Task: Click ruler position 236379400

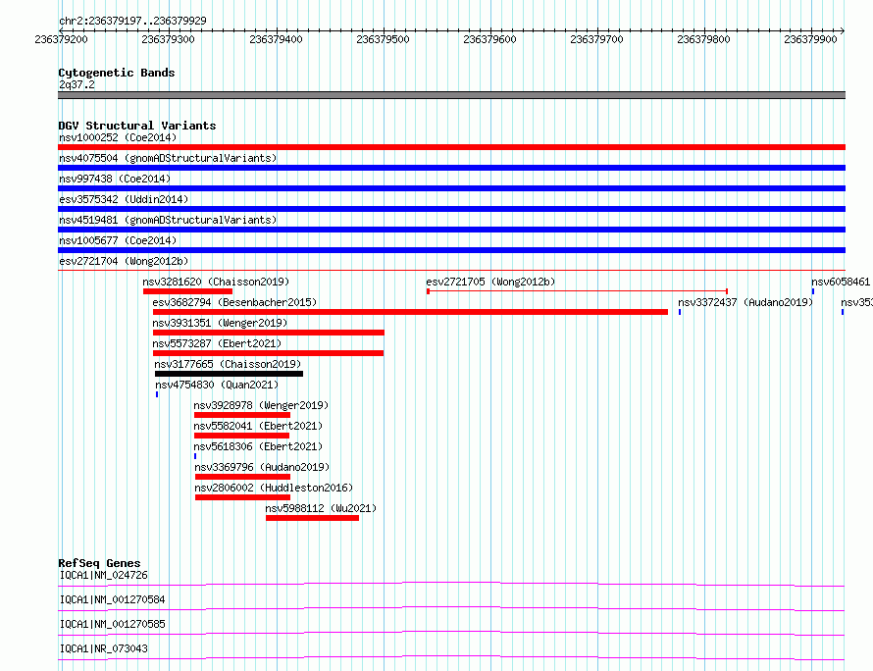Action: point(277,39)
